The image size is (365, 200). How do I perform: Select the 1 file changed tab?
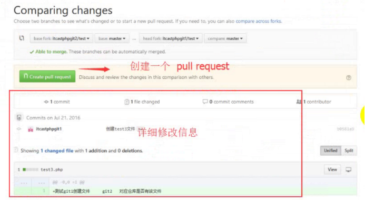(142, 102)
